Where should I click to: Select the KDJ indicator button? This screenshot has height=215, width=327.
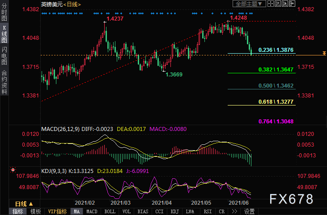click(175, 211)
